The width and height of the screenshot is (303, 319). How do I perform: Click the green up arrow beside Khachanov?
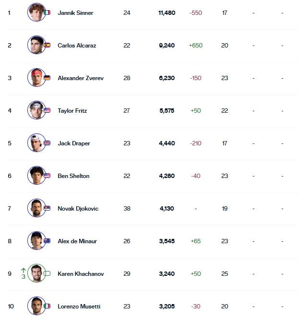click(x=23, y=269)
